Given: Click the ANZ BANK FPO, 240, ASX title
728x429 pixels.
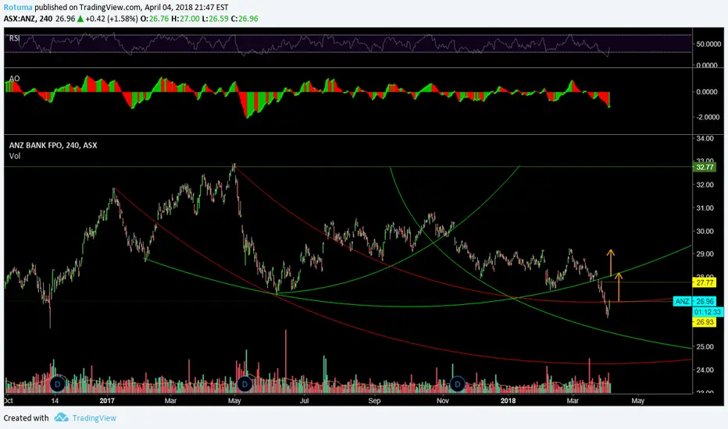Looking at the screenshot, I should point(53,145).
